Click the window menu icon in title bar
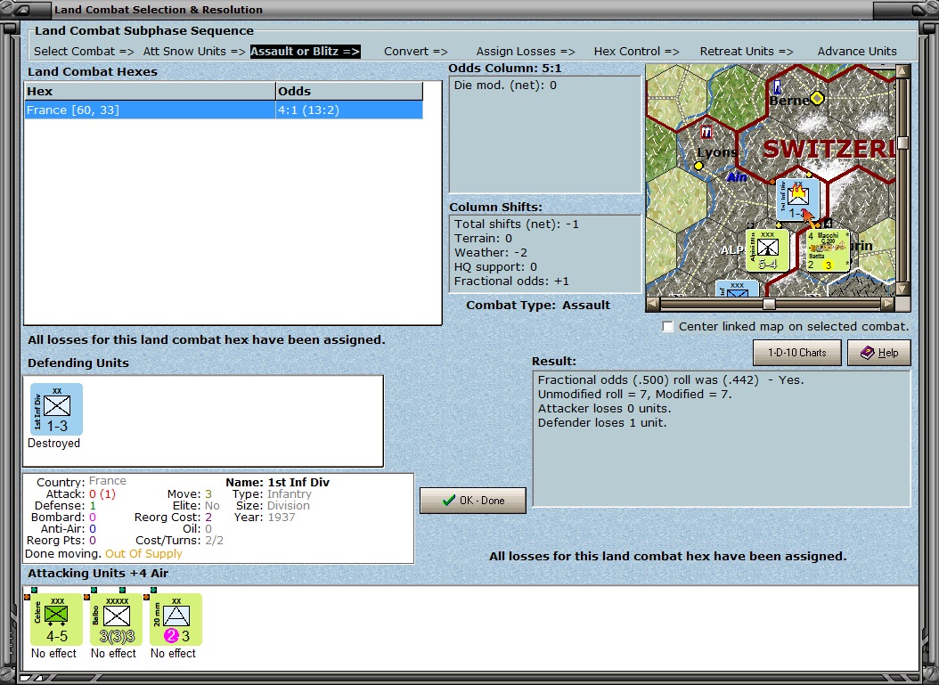 [21, 10]
